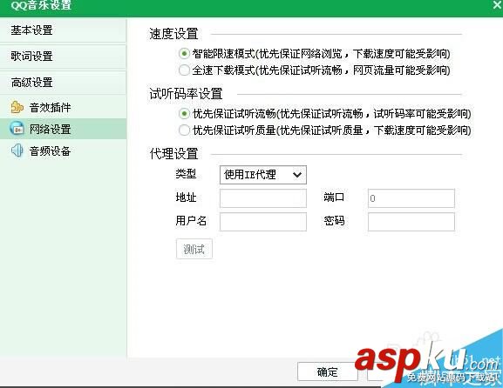Select 智能限速模式 radio button

click(184, 53)
